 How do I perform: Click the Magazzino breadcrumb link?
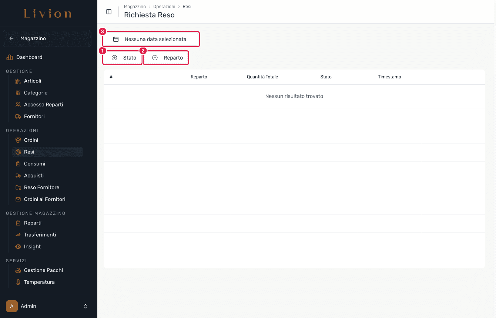(135, 7)
